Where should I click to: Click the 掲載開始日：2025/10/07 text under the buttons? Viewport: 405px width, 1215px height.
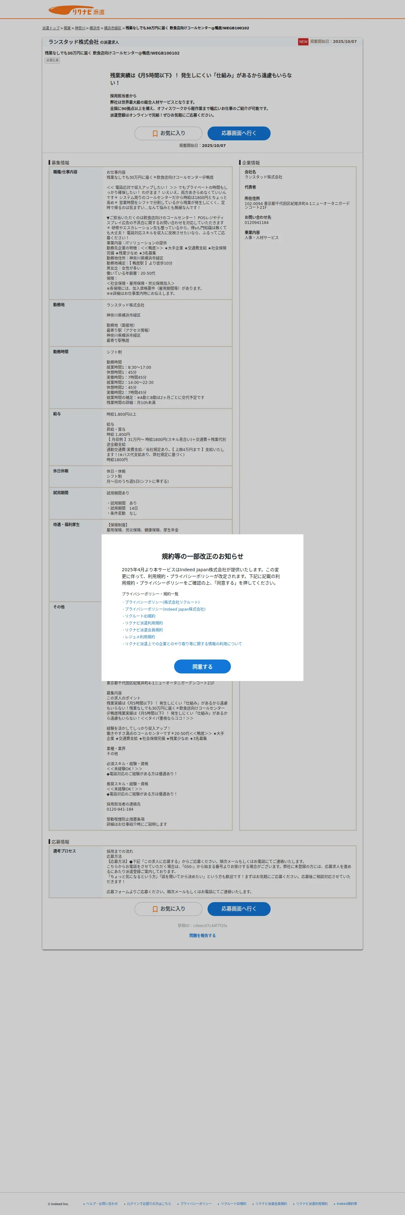click(202, 146)
